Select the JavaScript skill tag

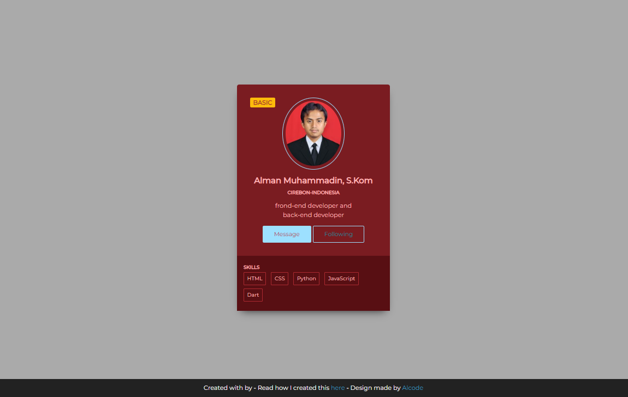341,279
